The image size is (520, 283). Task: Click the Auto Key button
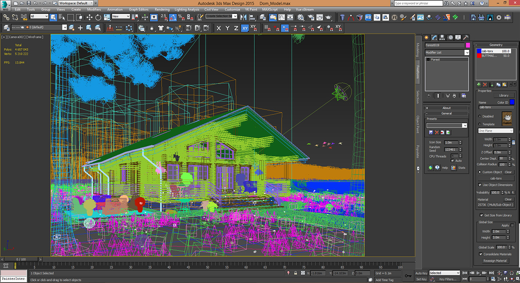point(422,273)
